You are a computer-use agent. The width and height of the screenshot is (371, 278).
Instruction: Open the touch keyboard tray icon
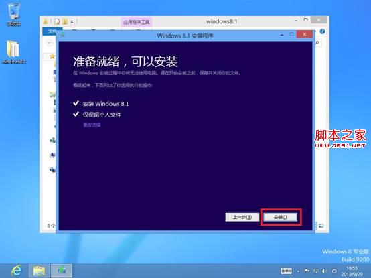[287, 271]
